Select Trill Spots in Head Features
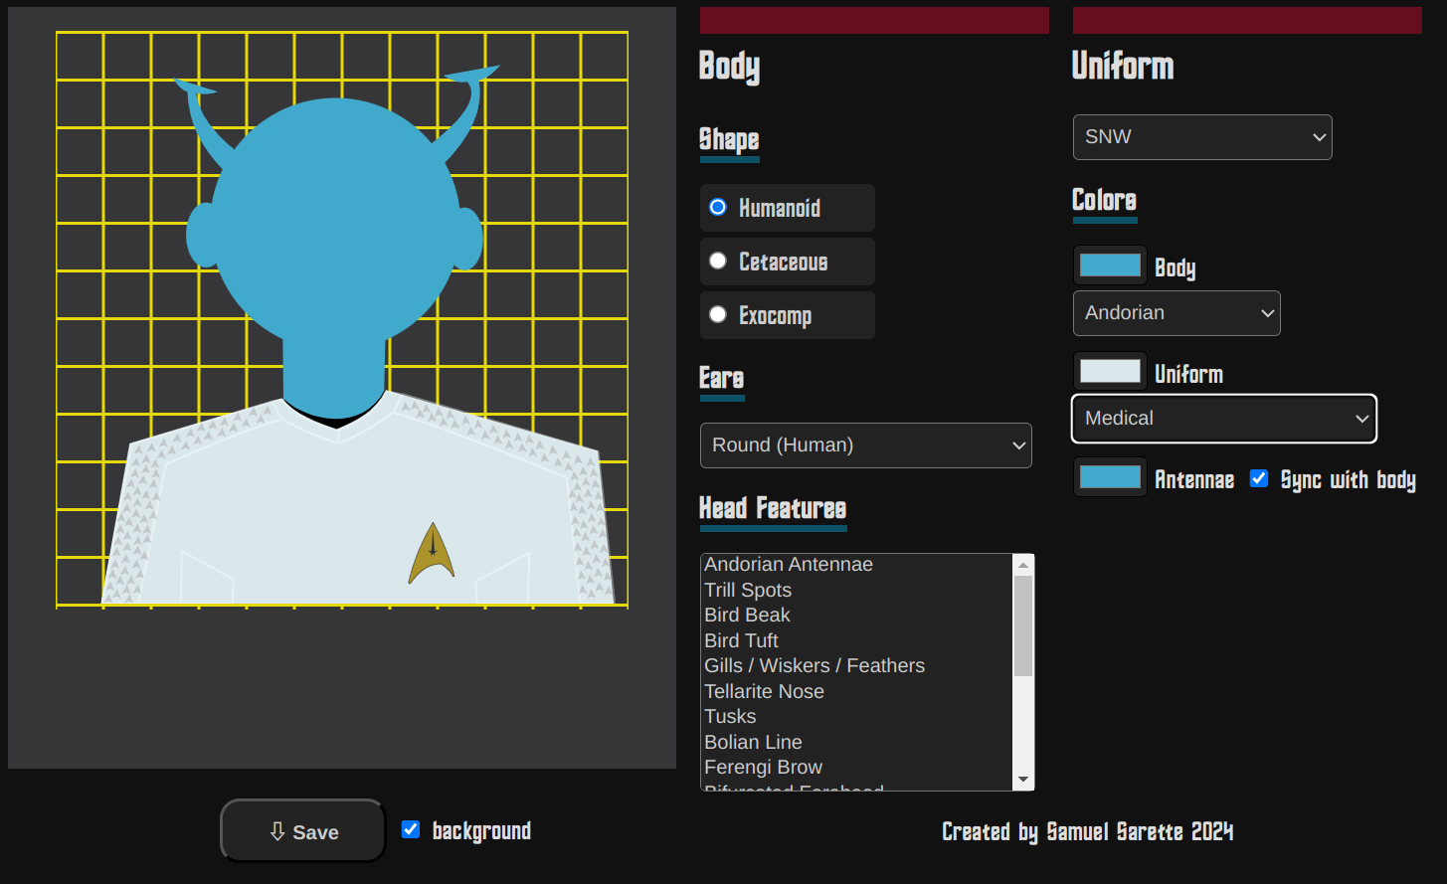The image size is (1447, 884). tap(856, 590)
